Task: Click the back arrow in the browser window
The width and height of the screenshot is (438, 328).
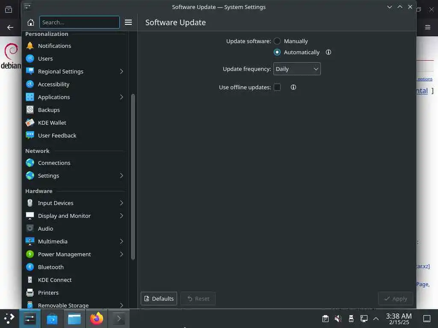Action: pos(10,27)
